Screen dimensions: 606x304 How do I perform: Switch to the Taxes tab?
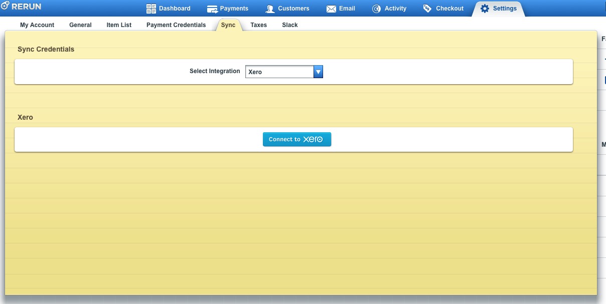click(259, 25)
